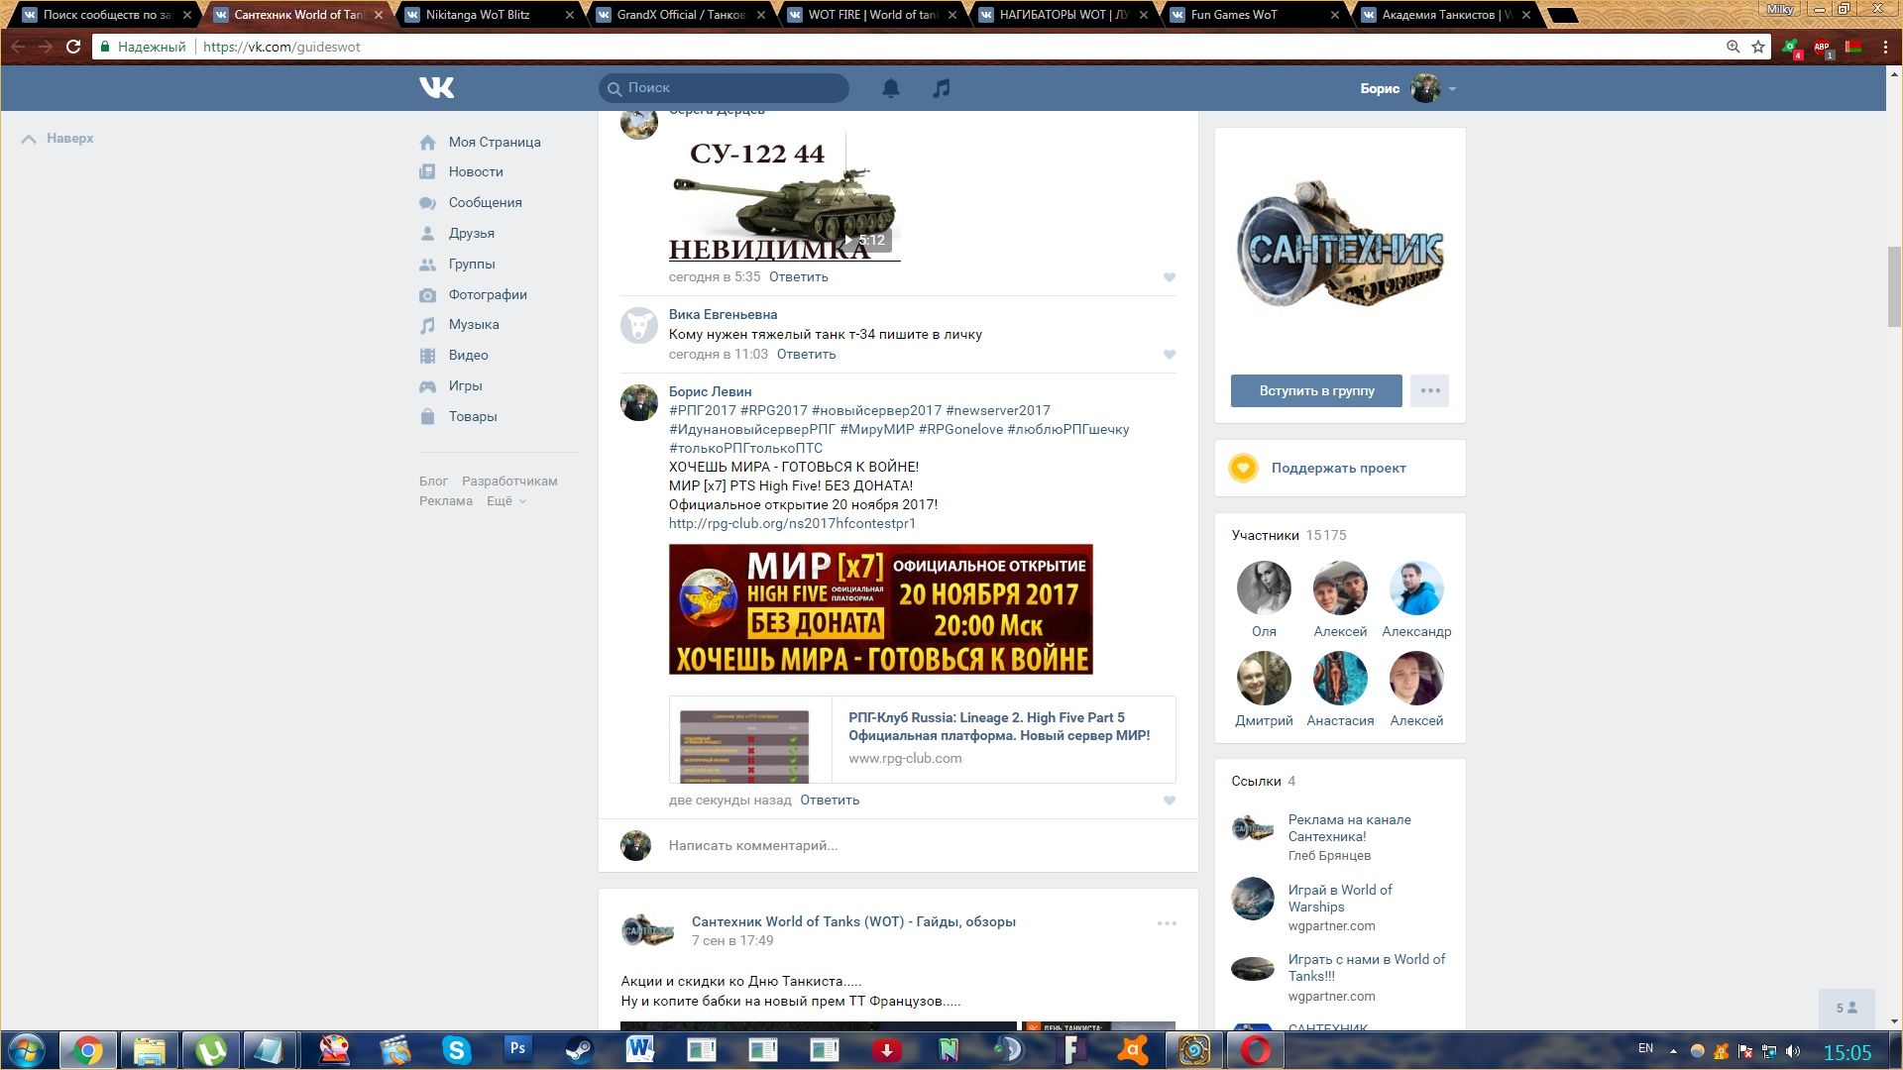Switch to the Nikitanga WoT Blitz tab
This screenshot has width=1903, height=1070.
[478, 15]
